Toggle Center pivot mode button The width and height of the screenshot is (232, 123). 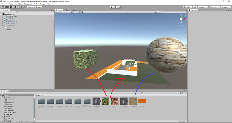click(31, 7)
